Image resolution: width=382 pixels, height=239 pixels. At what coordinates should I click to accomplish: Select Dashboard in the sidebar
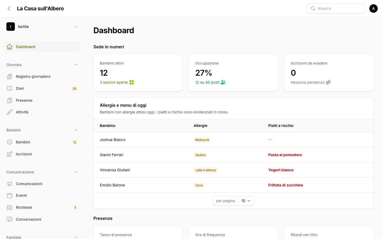[x=42, y=47]
